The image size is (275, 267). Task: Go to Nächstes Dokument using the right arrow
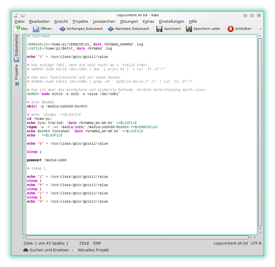pos(111,29)
